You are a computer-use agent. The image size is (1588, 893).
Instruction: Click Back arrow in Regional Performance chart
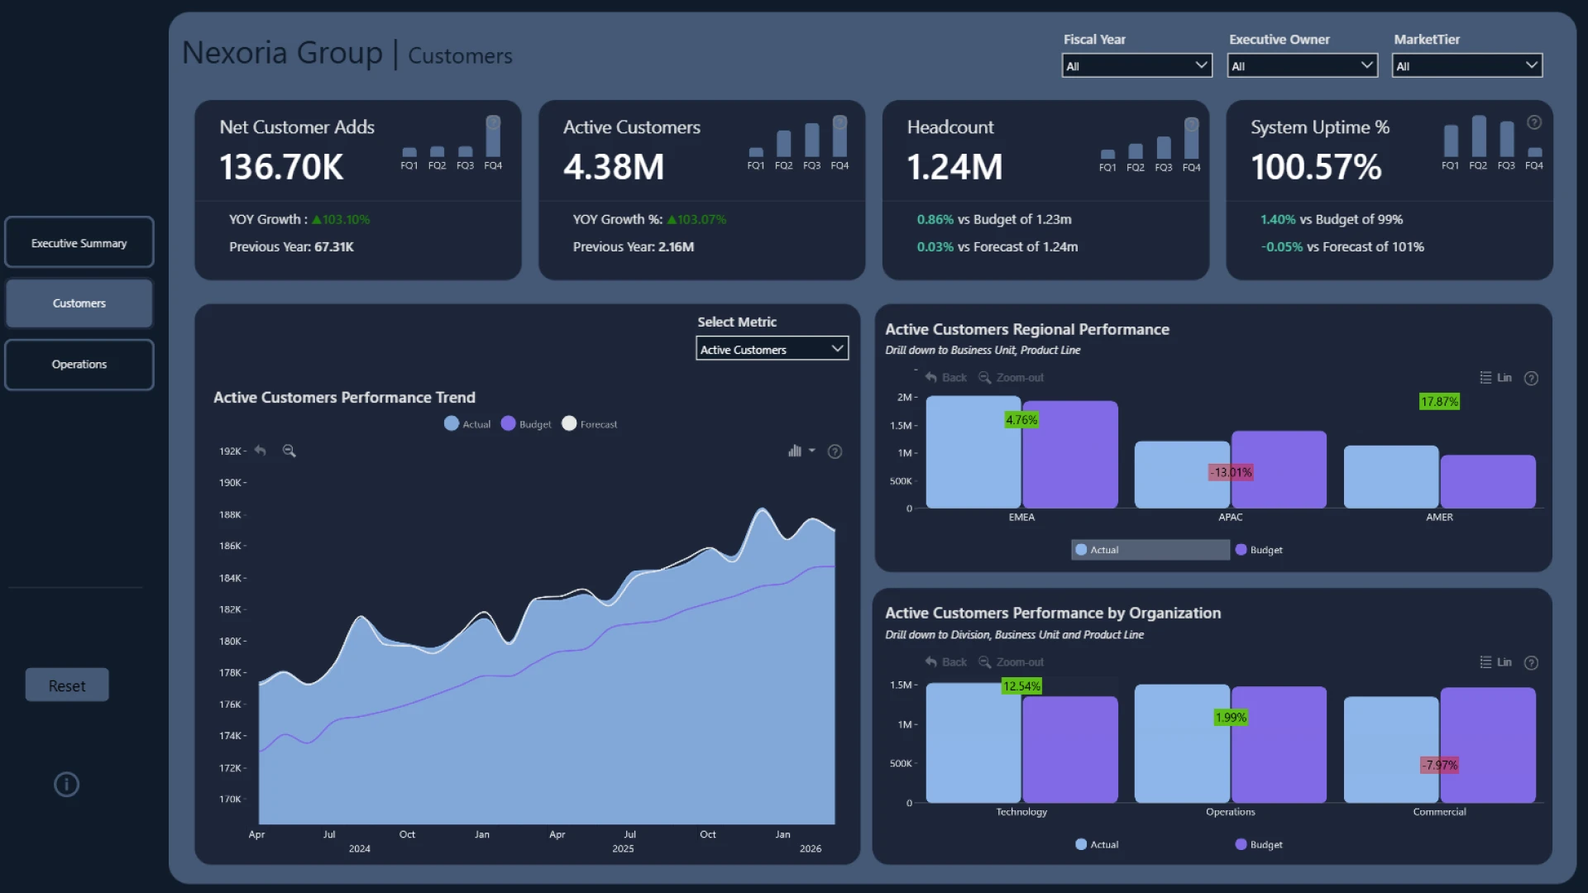coord(945,377)
